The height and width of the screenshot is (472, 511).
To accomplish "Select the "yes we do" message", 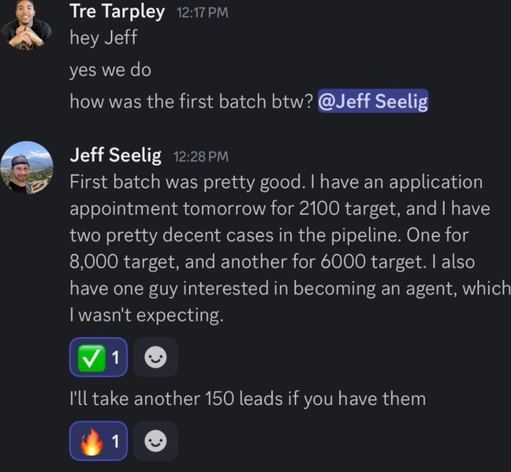I will (x=110, y=70).
